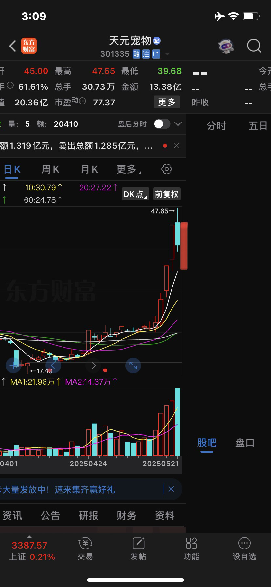Image resolution: width=271 pixels, height=587 pixels.
Task: Open the robot AI assistant
Action: click(226, 46)
